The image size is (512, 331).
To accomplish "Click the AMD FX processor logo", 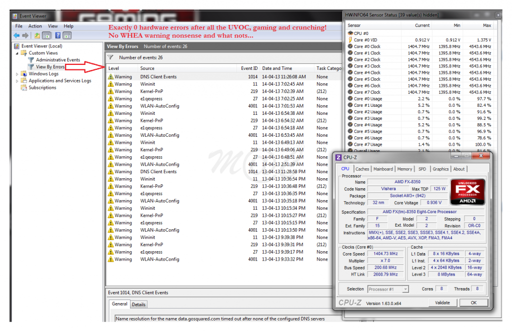I will [467, 192].
